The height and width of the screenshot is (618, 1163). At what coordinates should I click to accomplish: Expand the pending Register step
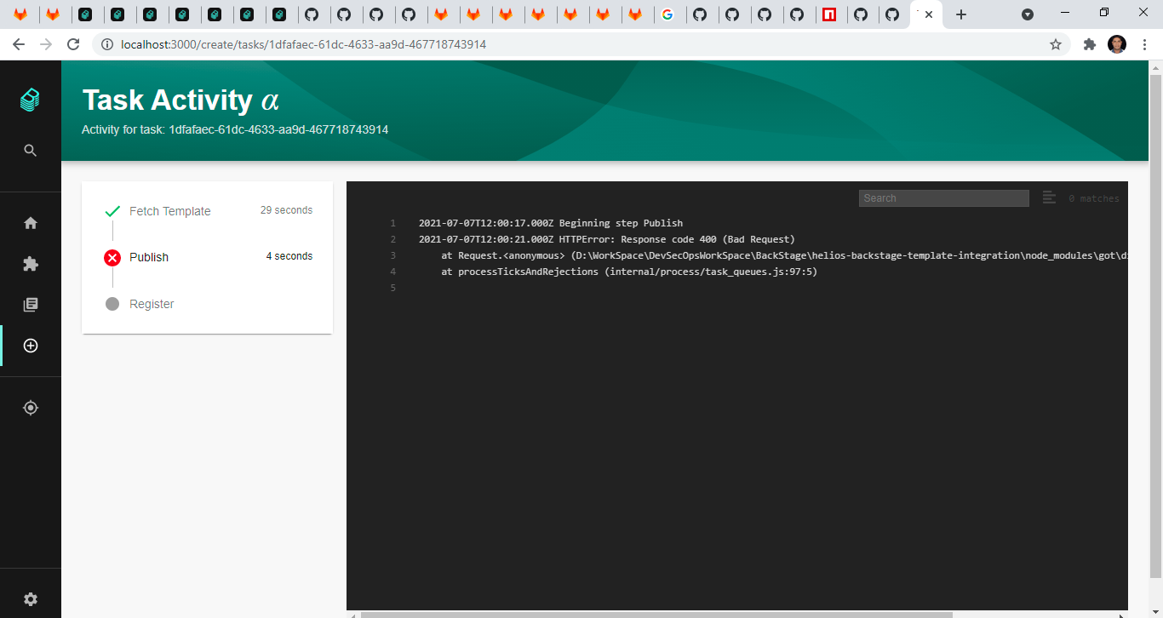pyautogui.click(x=152, y=303)
